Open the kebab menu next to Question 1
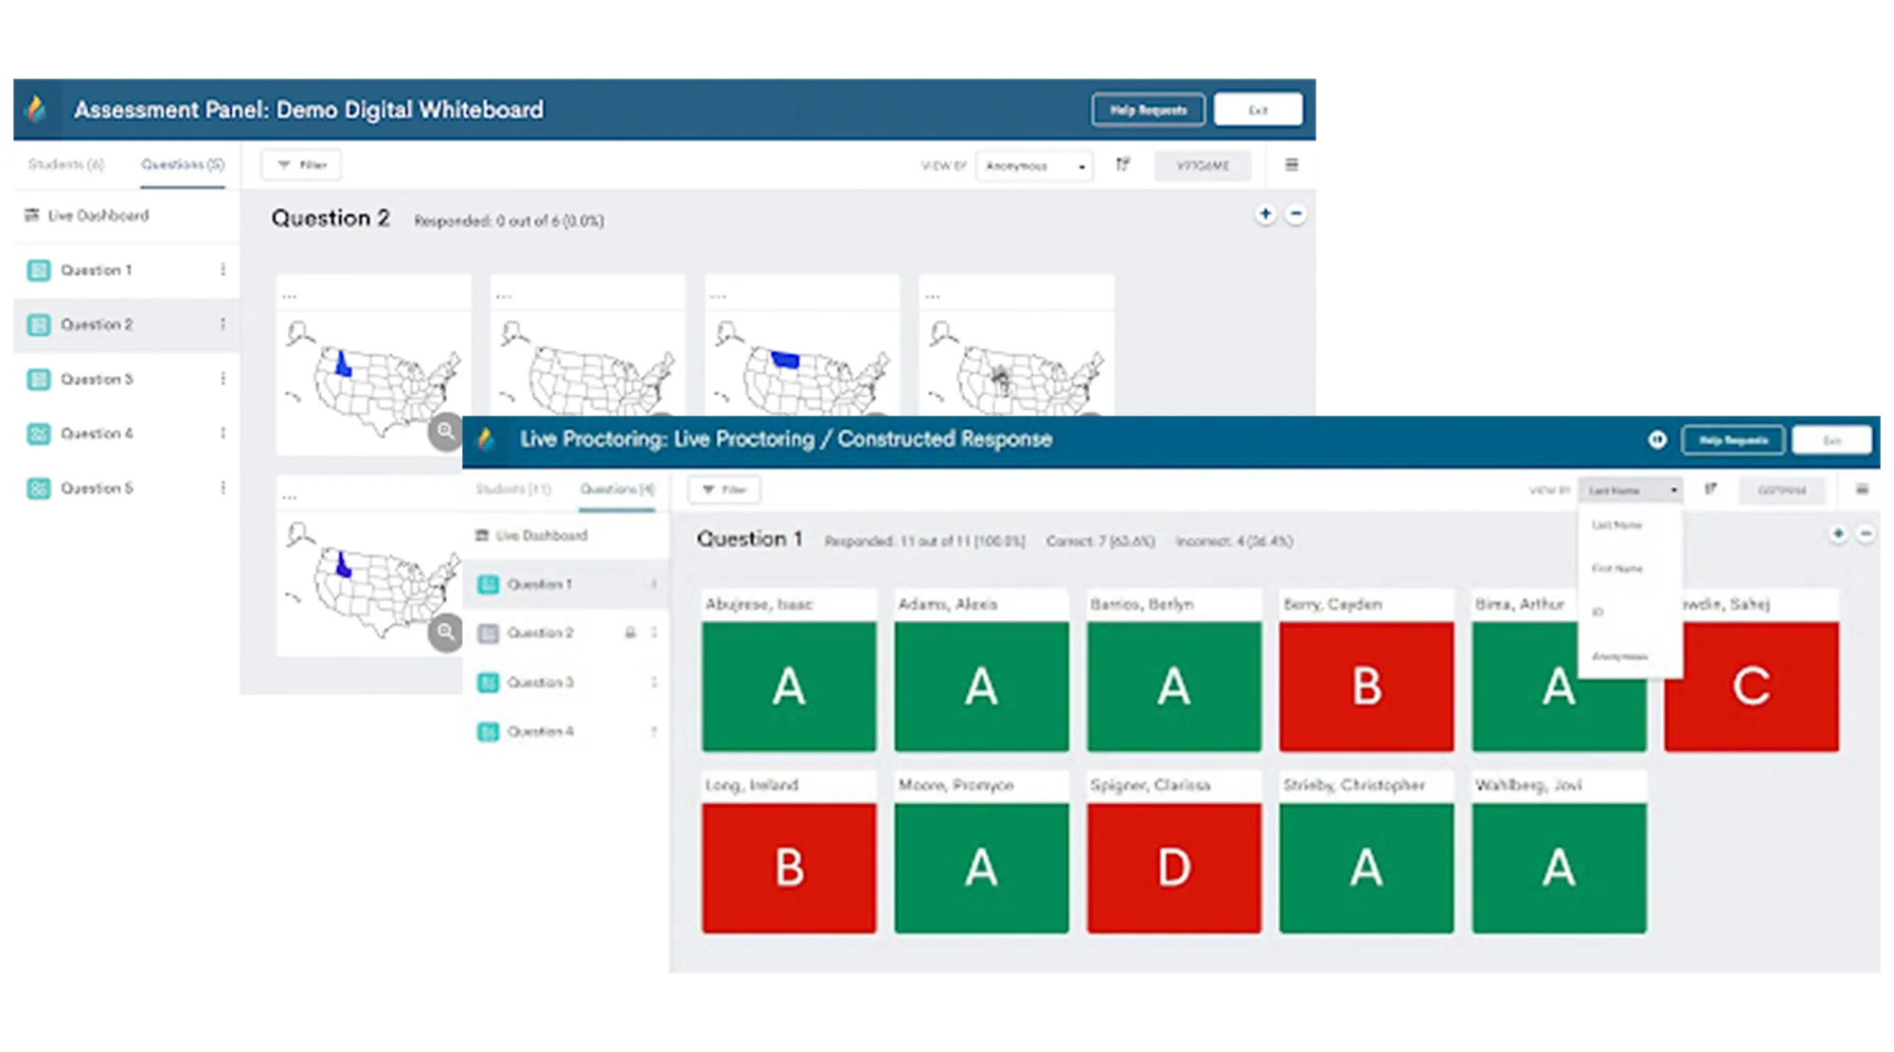This screenshot has width=1894, height=1052. click(223, 270)
